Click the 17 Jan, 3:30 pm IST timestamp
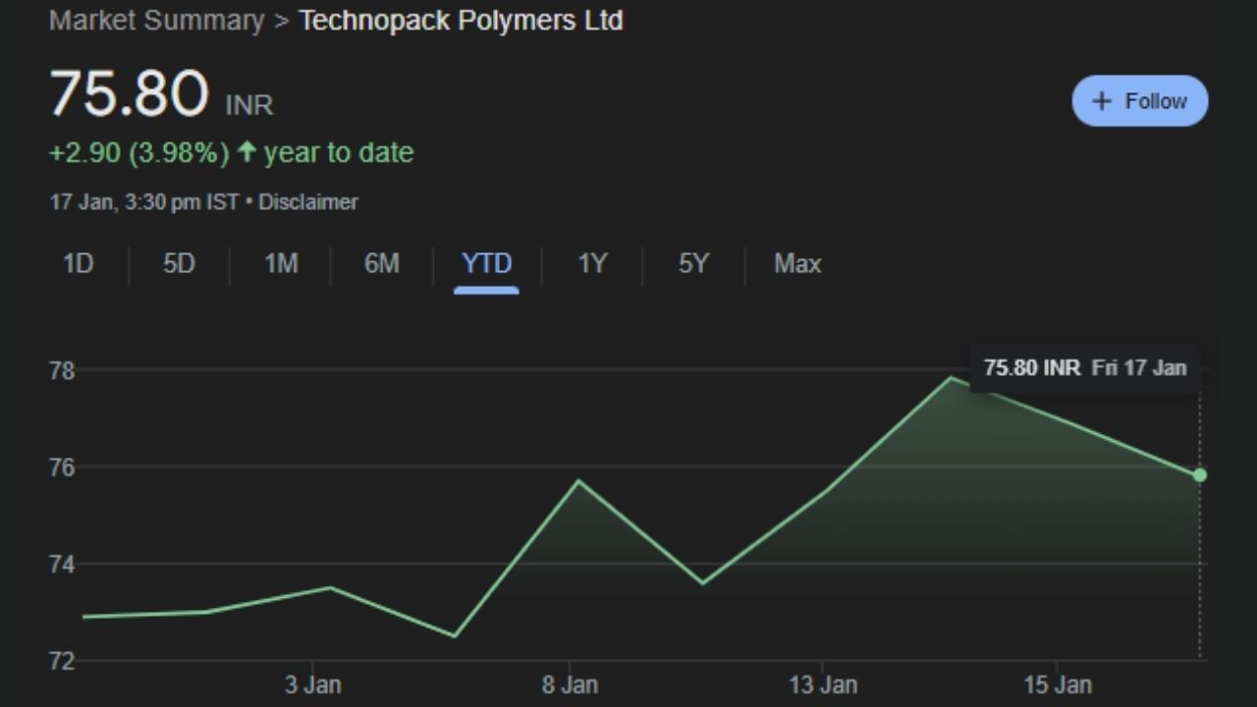The height and width of the screenshot is (707, 1257). tap(144, 202)
